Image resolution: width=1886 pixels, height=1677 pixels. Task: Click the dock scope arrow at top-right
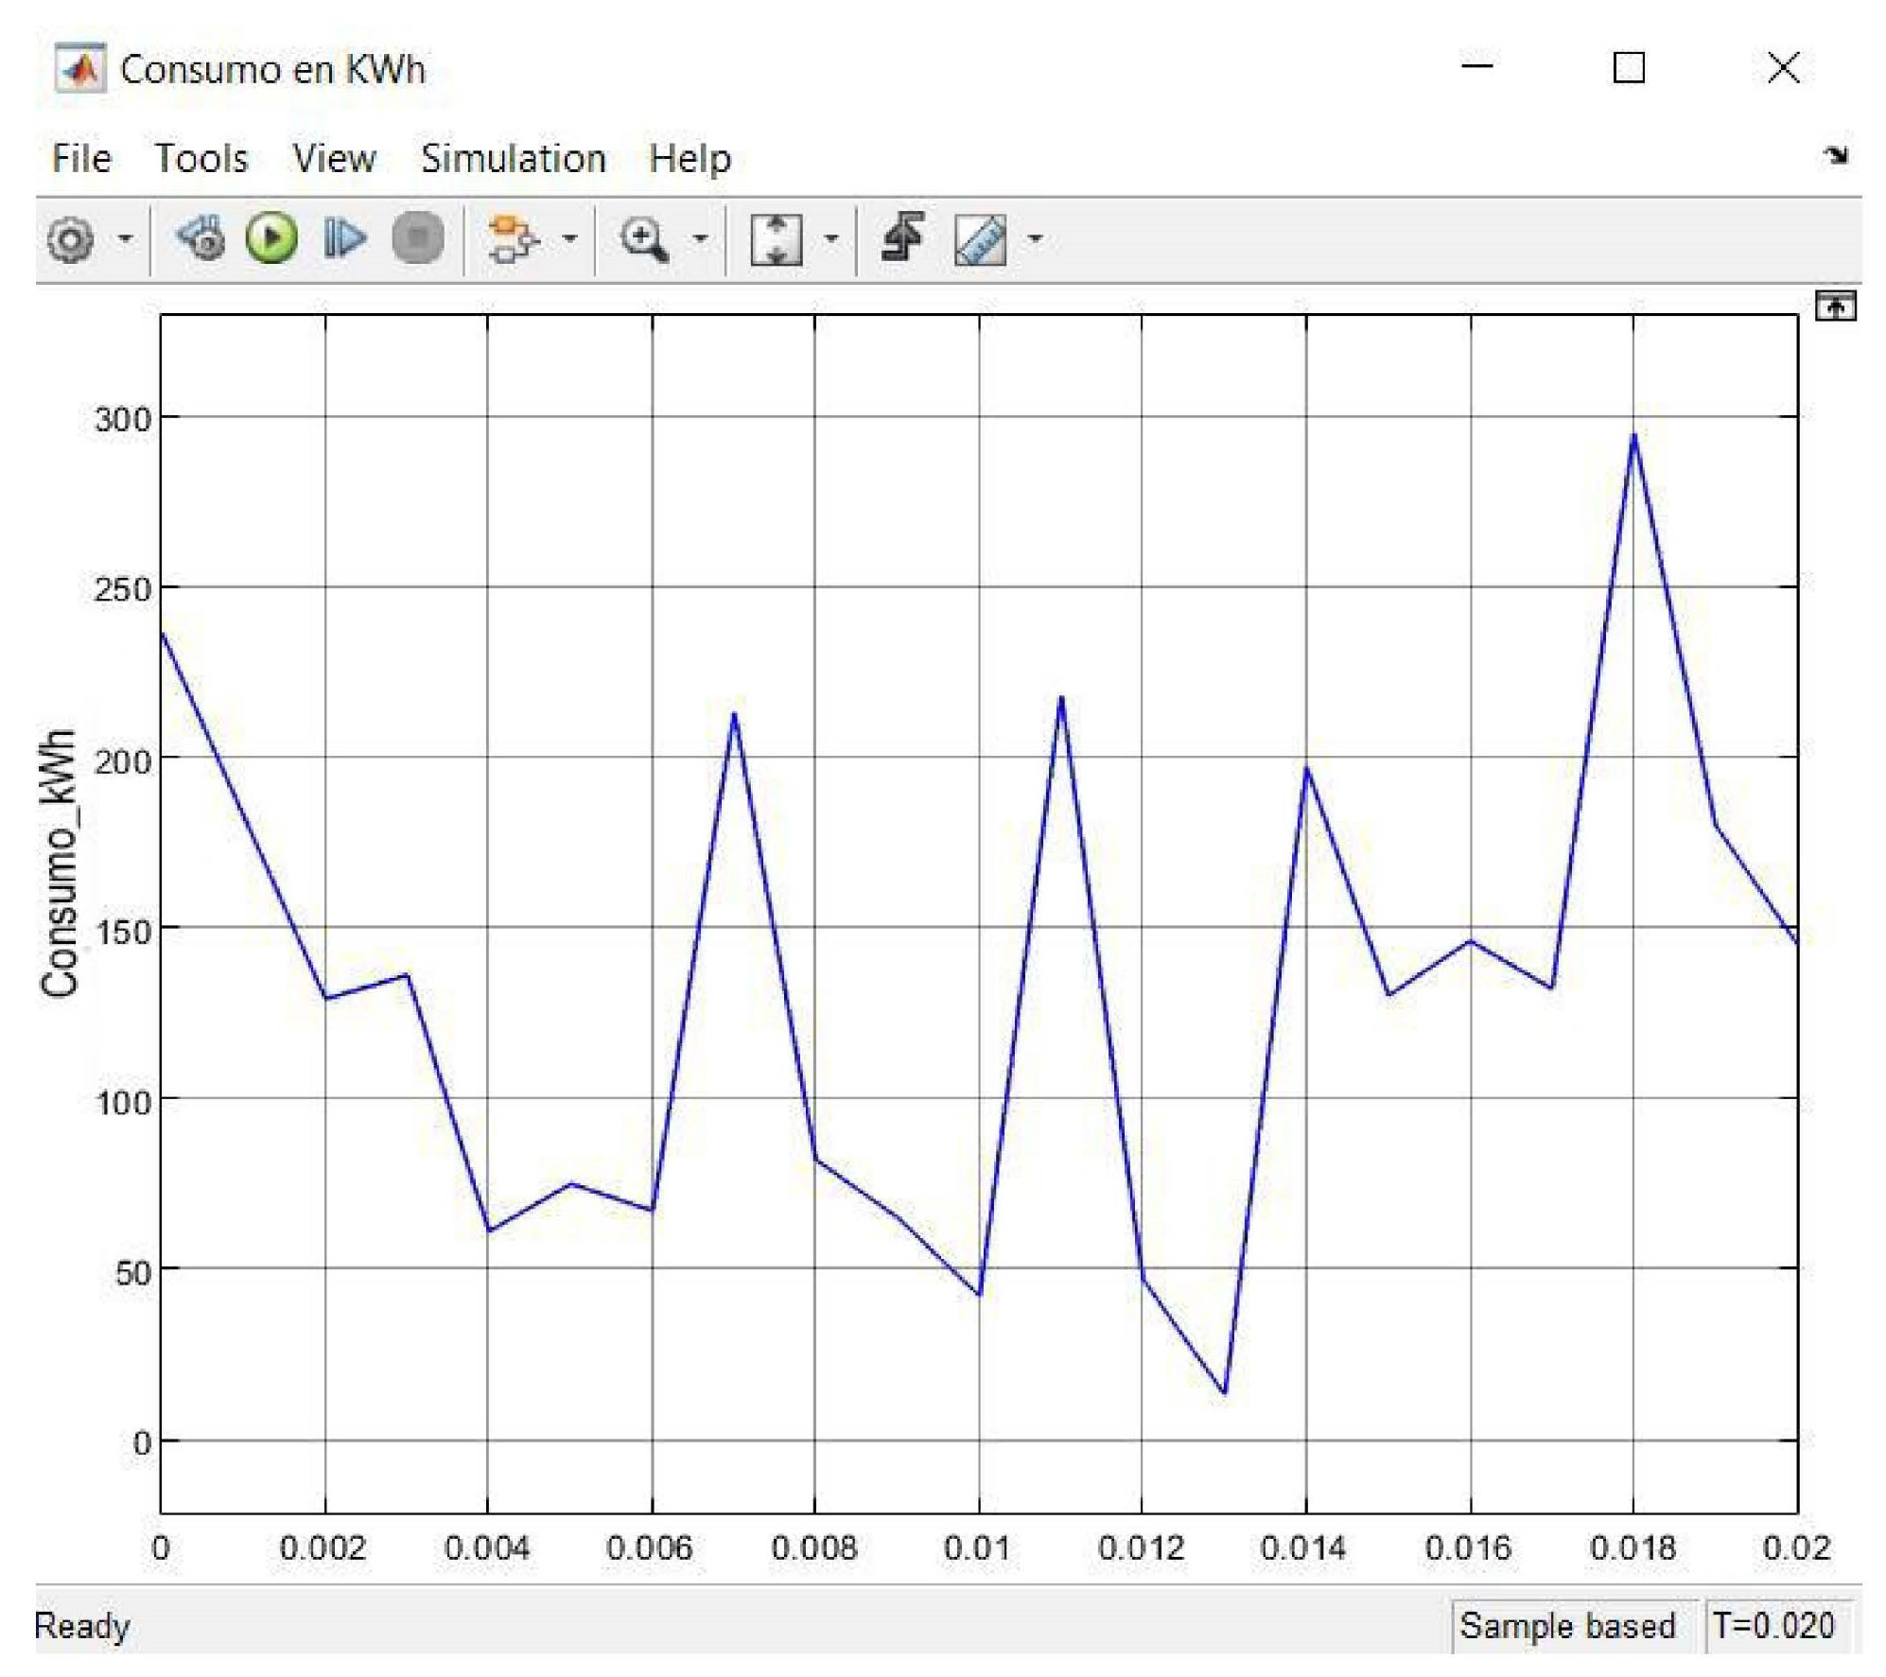pos(1835,155)
